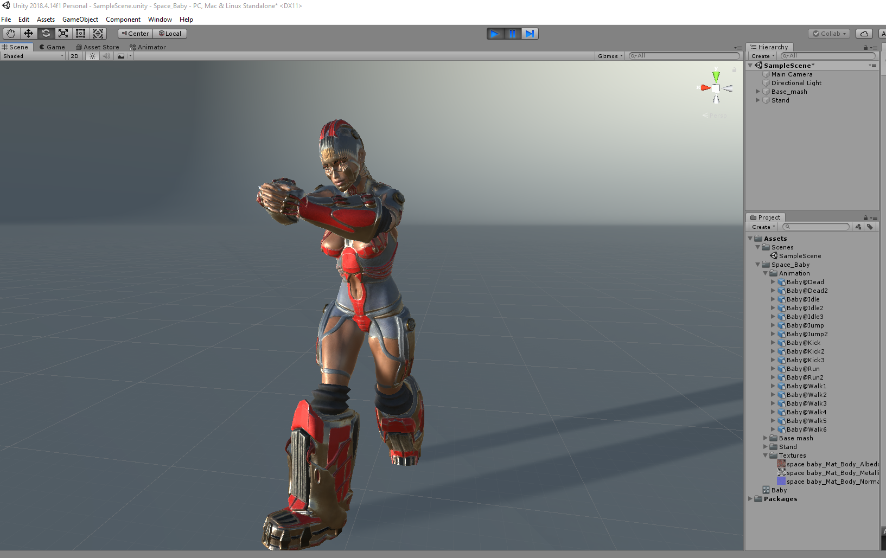Expand the Base_mash object in Hierarchy
This screenshot has height=558, width=886.
(x=758, y=92)
